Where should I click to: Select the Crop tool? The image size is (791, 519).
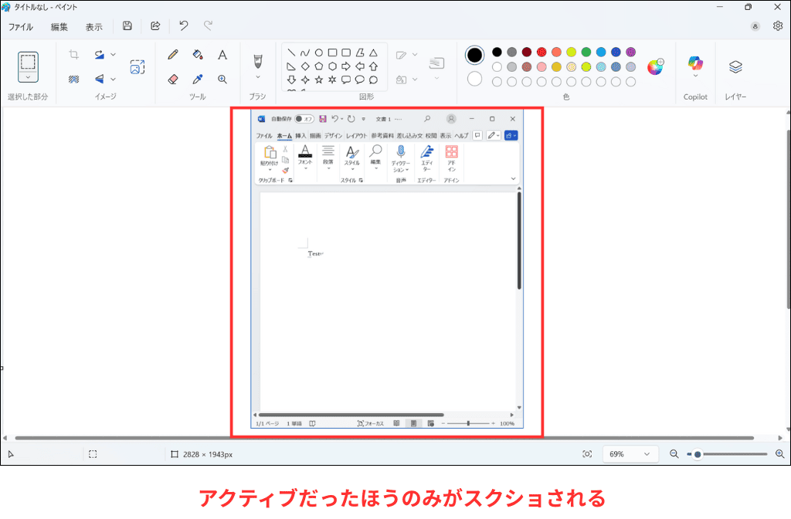73,53
